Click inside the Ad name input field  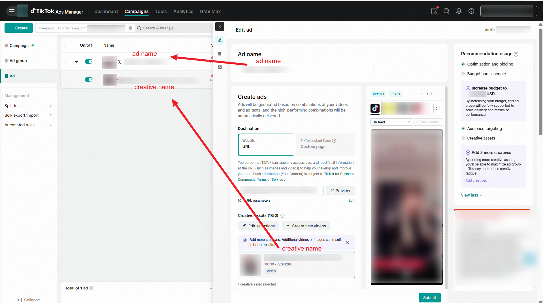pyautogui.click(x=306, y=70)
